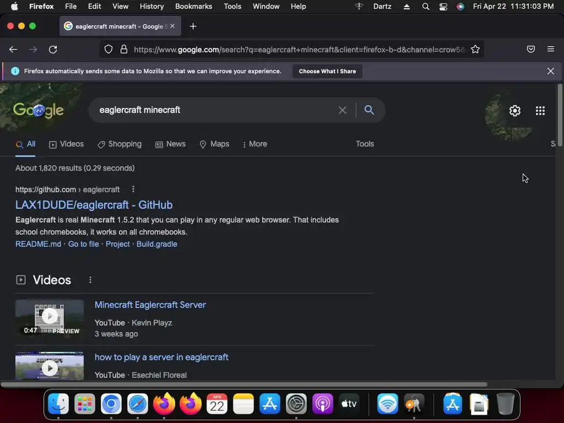Open the Apple menu

(14, 7)
